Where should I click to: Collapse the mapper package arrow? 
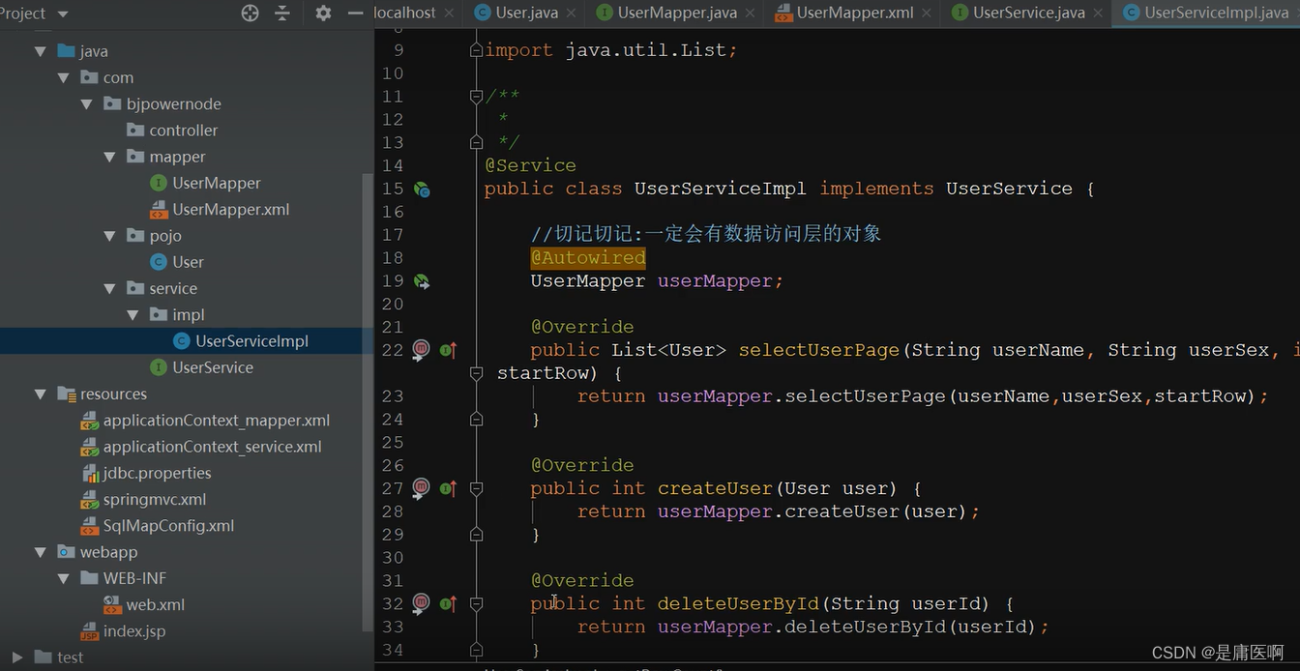[x=110, y=157]
